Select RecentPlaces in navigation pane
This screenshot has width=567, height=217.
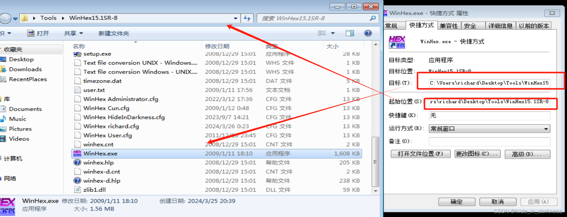coord(28,79)
